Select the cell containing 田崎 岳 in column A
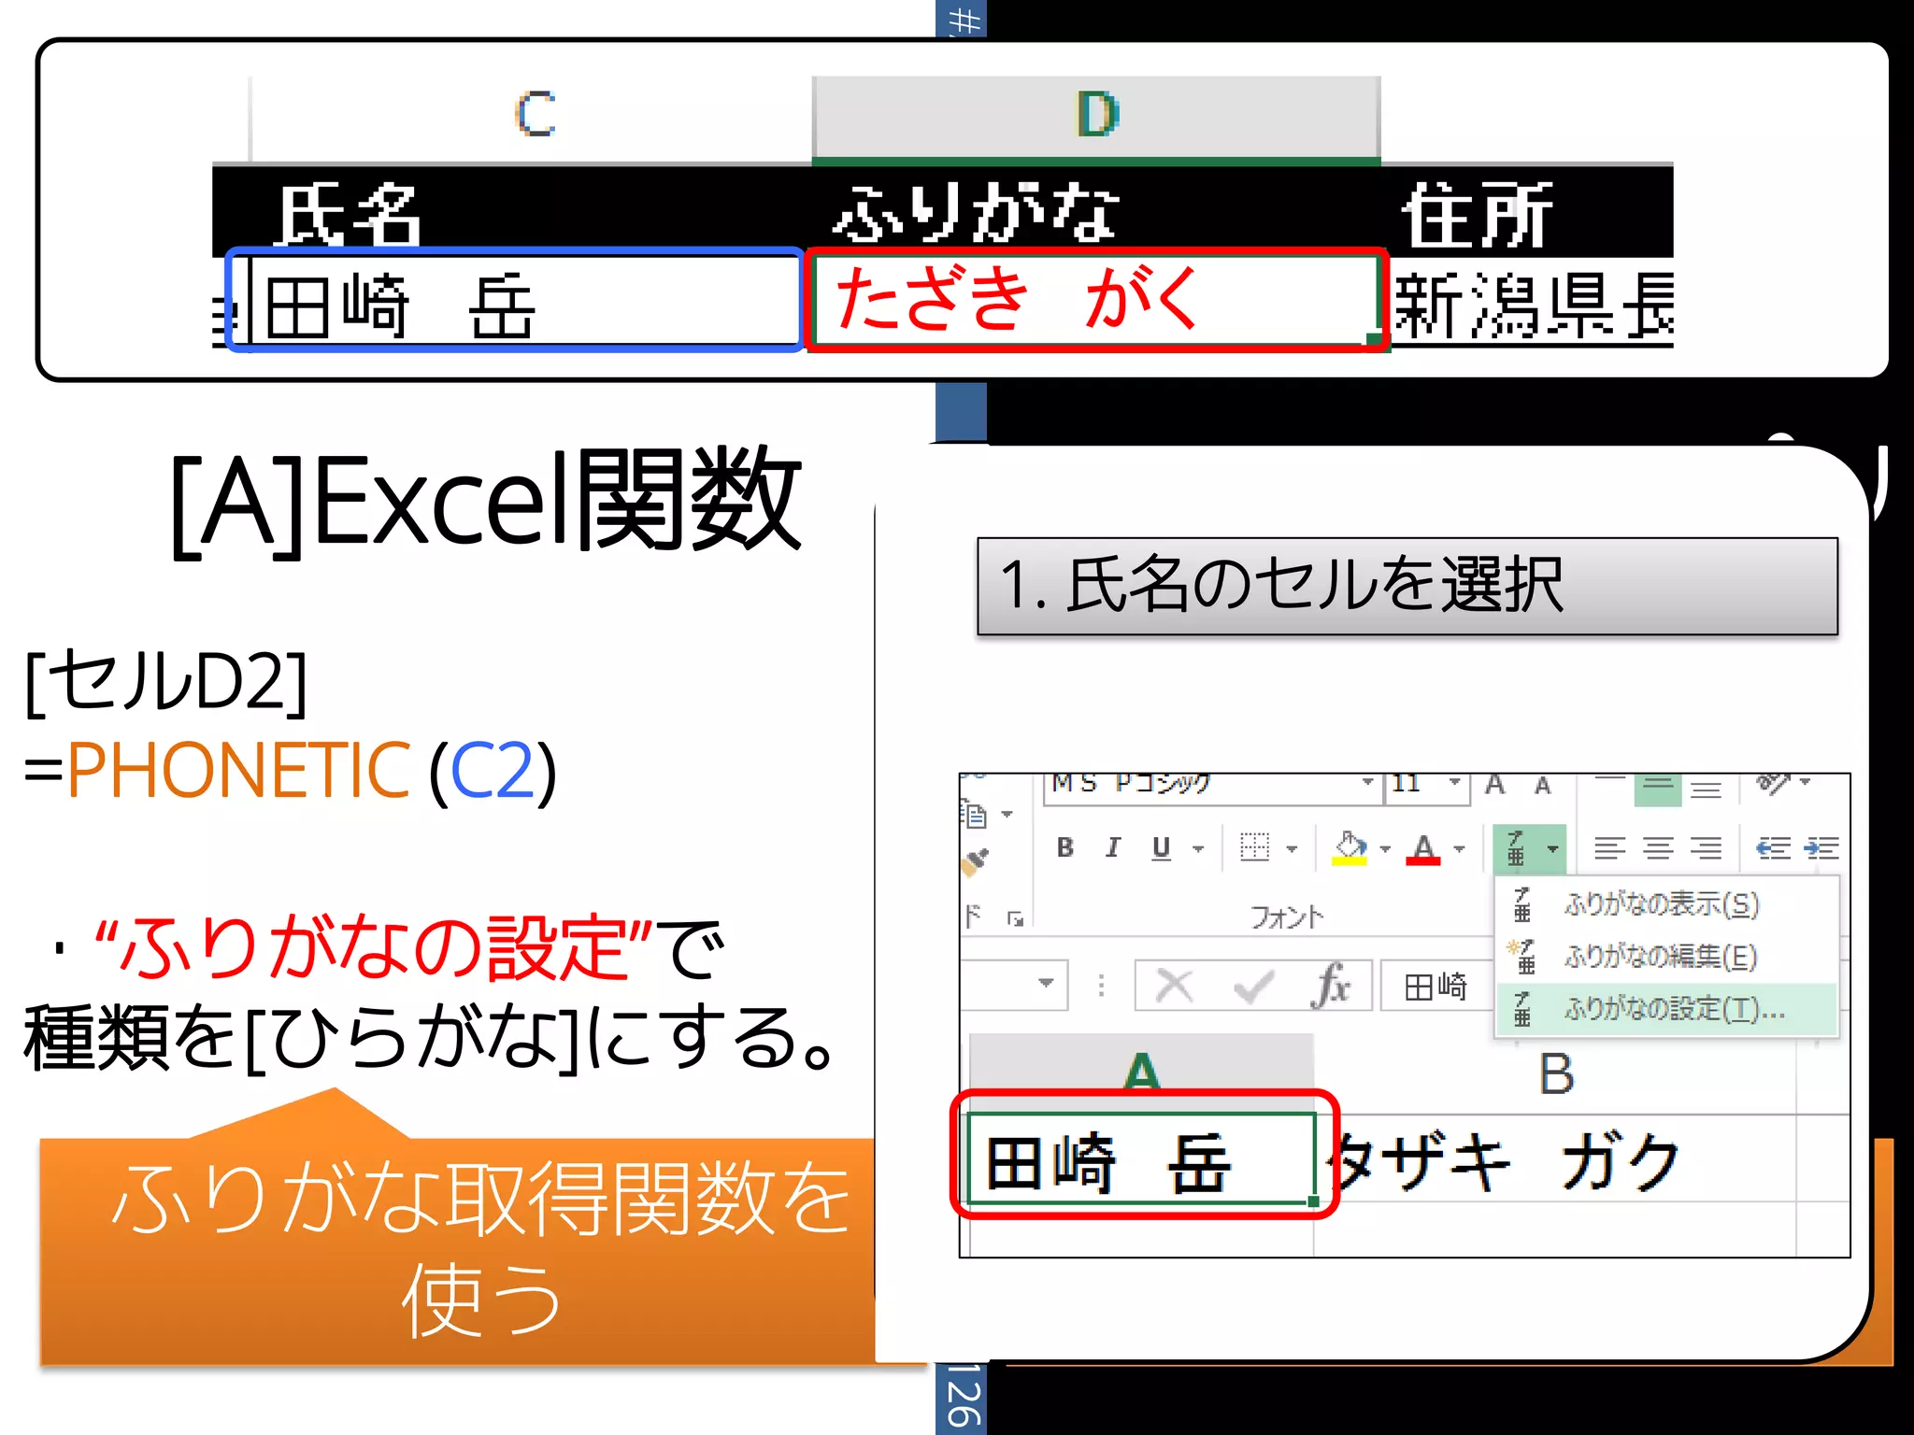The height and width of the screenshot is (1435, 1914). pos(1141,1158)
